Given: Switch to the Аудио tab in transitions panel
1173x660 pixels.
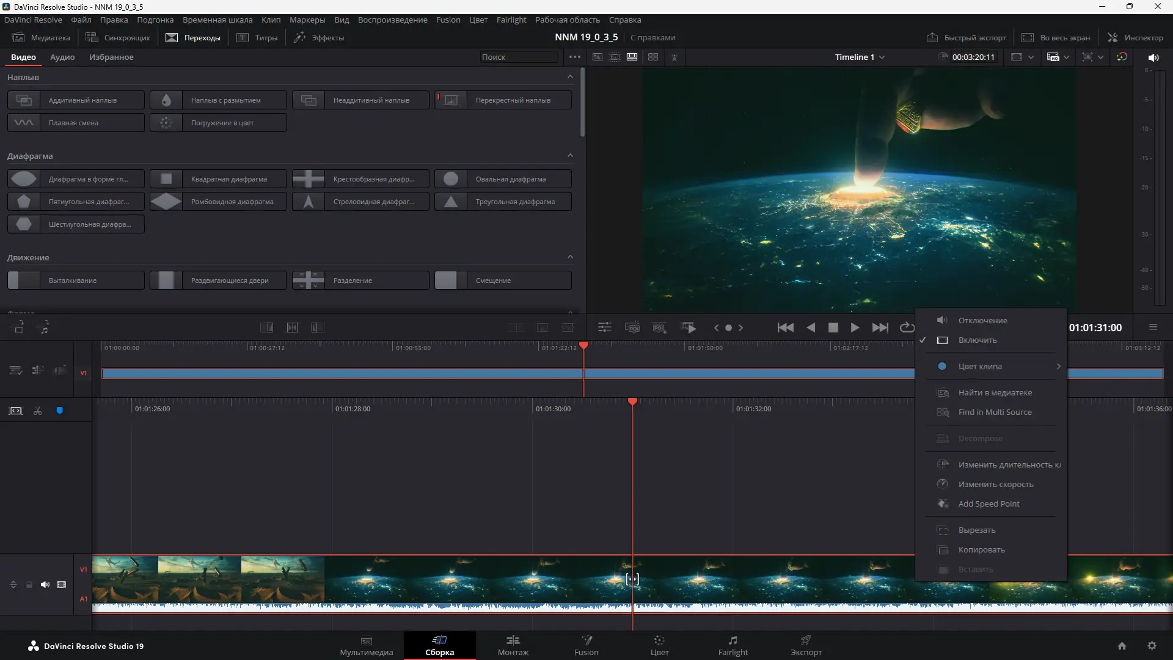Looking at the screenshot, I should click(x=62, y=57).
